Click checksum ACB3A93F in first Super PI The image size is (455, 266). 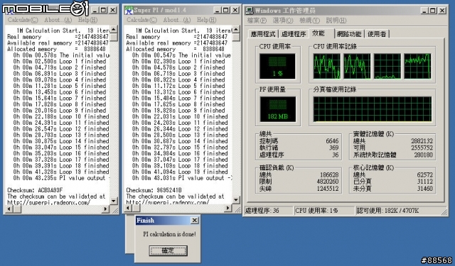[50, 190]
